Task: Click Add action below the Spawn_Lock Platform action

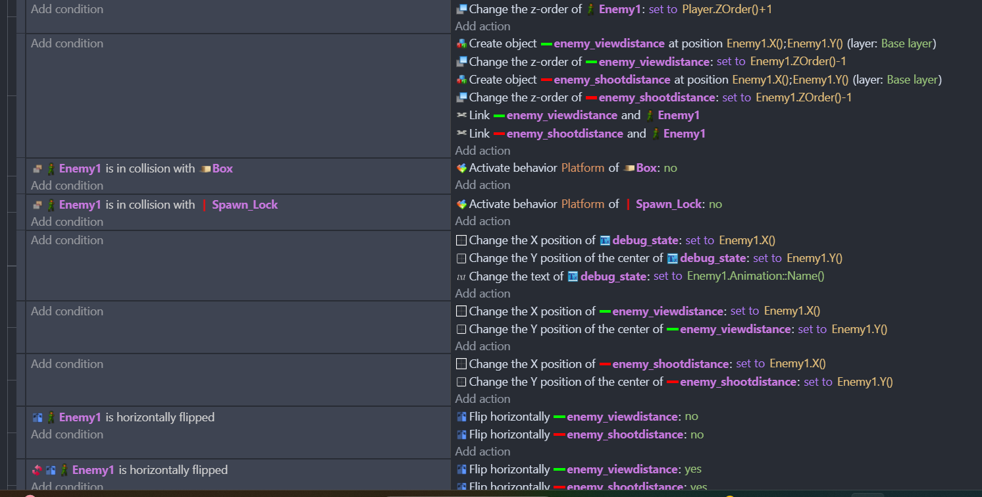Action: pyautogui.click(x=482, y=221)
